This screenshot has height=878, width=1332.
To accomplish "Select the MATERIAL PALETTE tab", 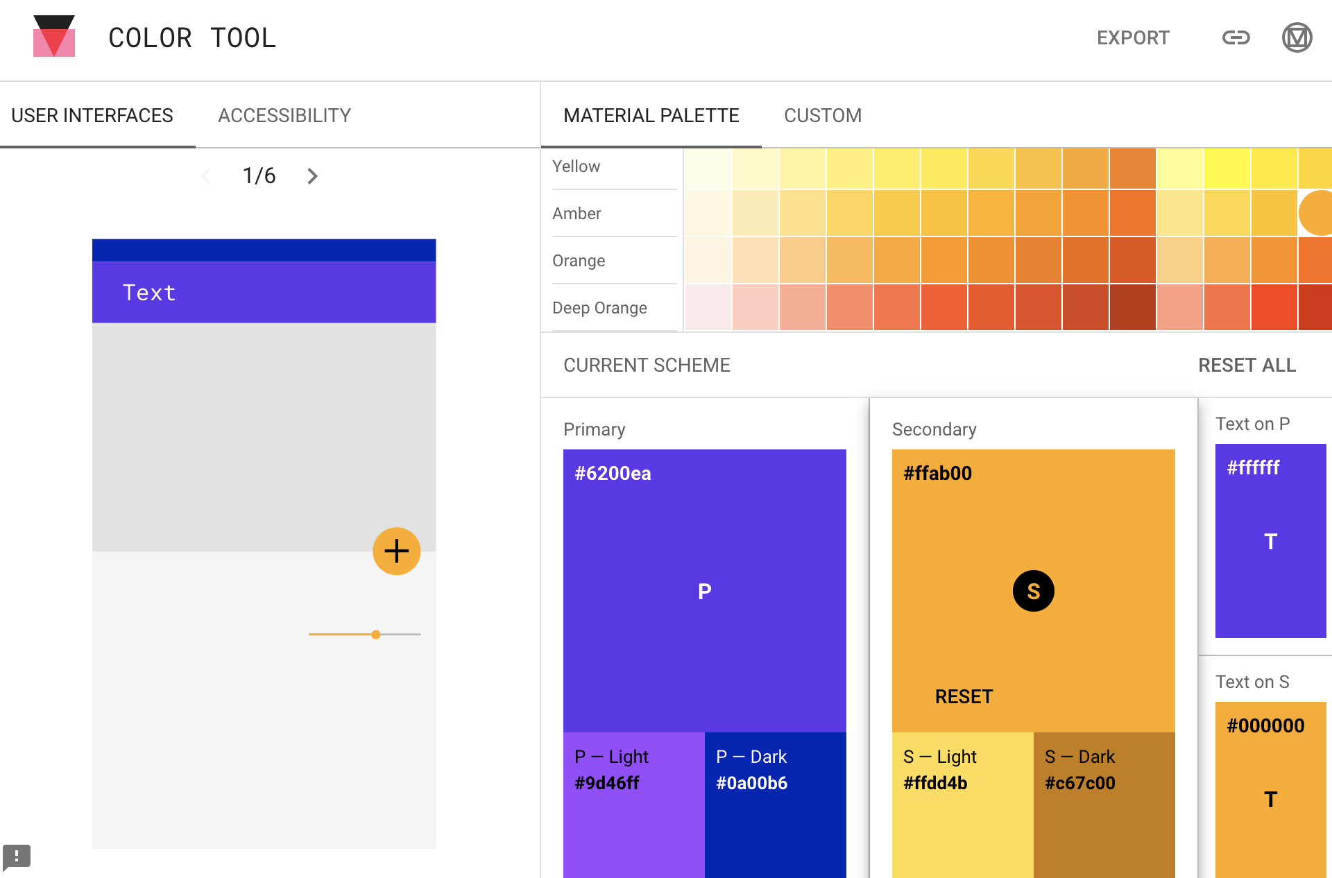I will (651, 115).
